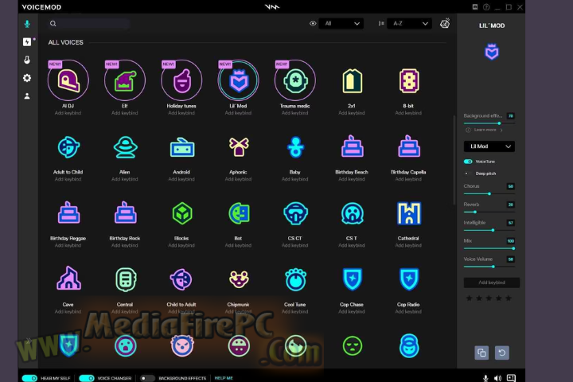Image resolution: width=573 pixels, height=382 pixels.
Task: Adjust the Reverb slider
Action: (x=489, y=212)
